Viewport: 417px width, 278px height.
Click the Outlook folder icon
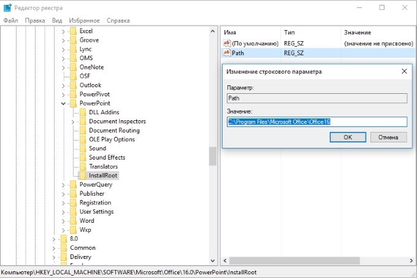74,85
